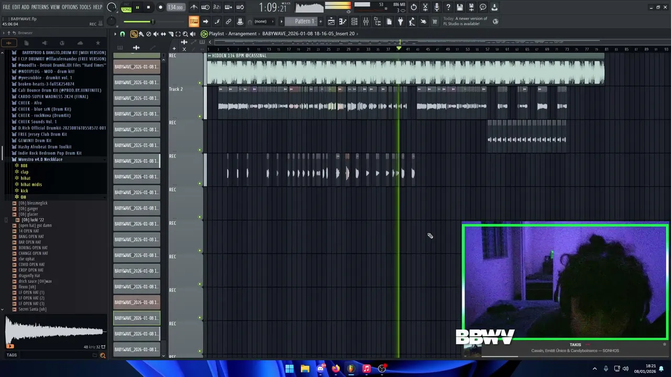Expand the GEMINI! Drum Kit folder
Viewport: 671px width, 377px height.
35,140
